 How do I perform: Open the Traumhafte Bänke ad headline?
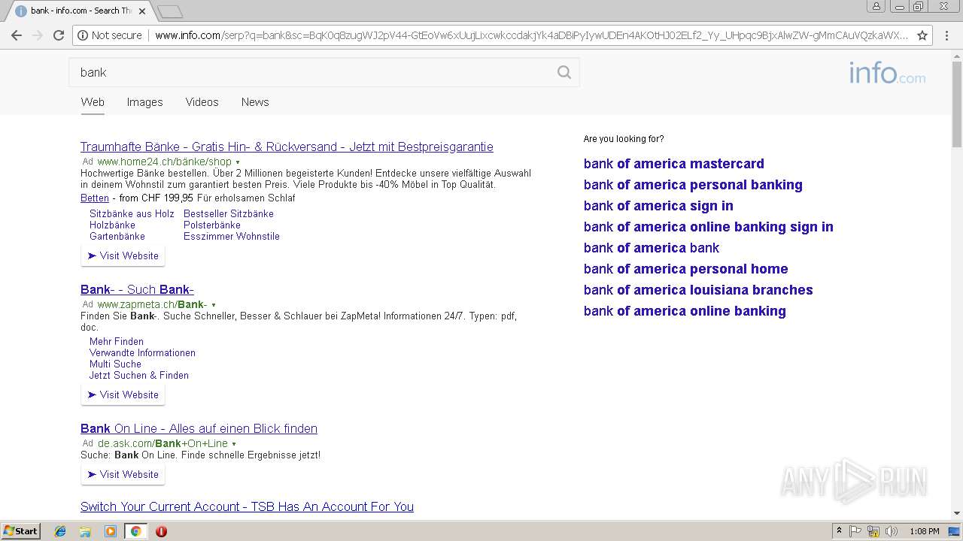point(287,147)
